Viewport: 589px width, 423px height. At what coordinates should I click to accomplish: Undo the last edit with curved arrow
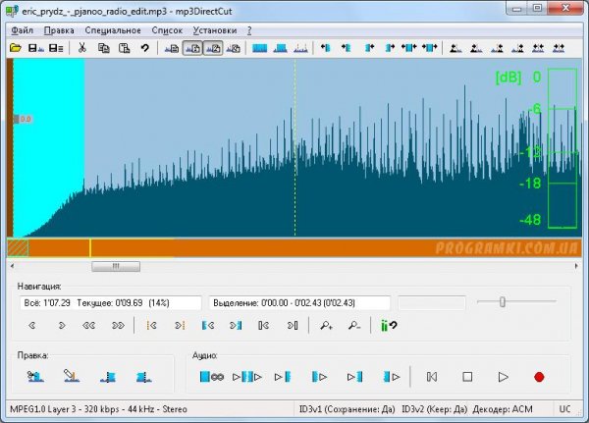tap(145, 48)
